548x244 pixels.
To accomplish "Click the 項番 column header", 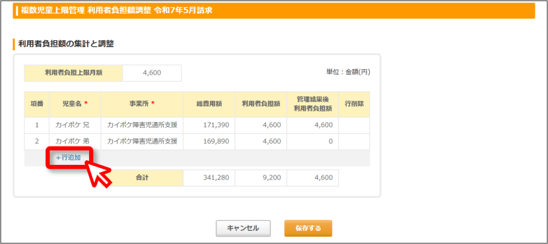I will coord(37,104).
